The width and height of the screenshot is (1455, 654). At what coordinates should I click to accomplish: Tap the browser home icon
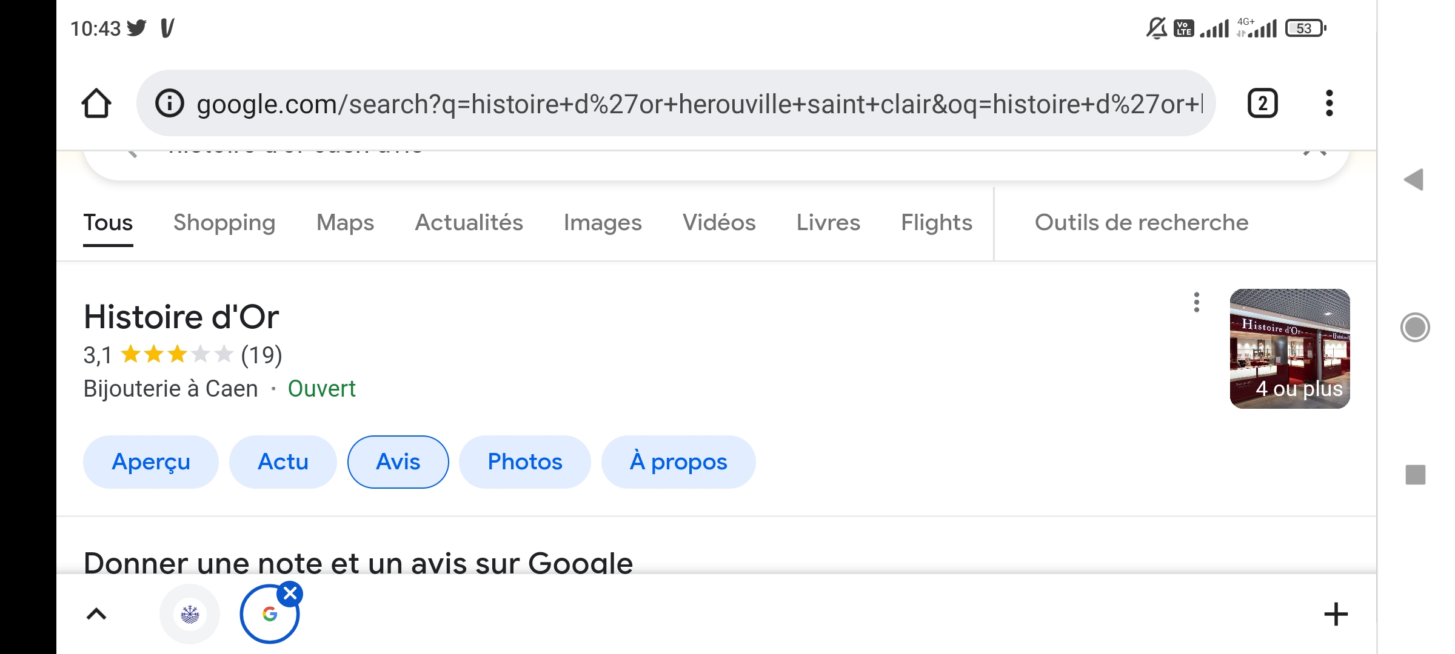click(x=96, y=104)
